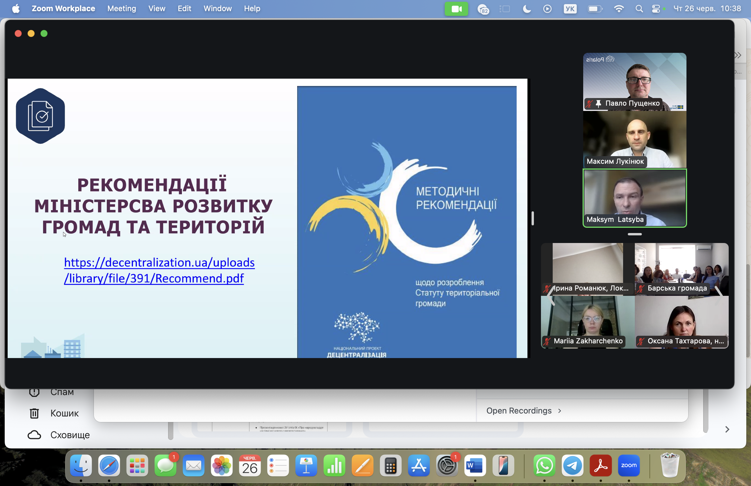Open the Meeting menu
The width and height of the screenshot is (751, 486).
point(122,9)
